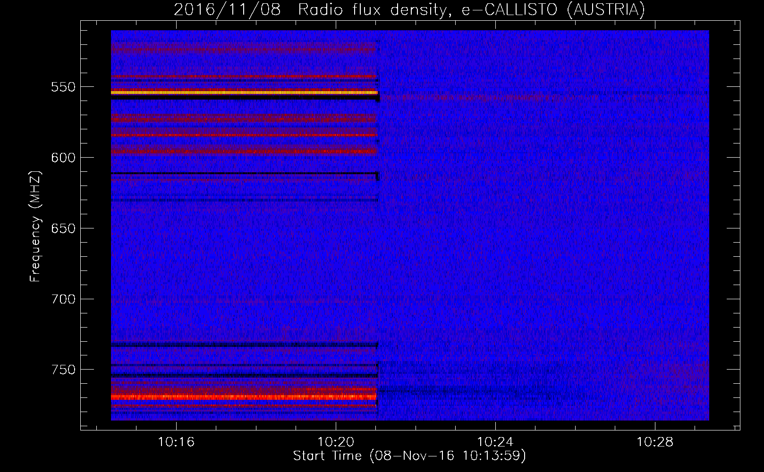Viewport: 764px width, 472px height.
Task: Click the 600 frequency tick label
Action: coord(63,158)
